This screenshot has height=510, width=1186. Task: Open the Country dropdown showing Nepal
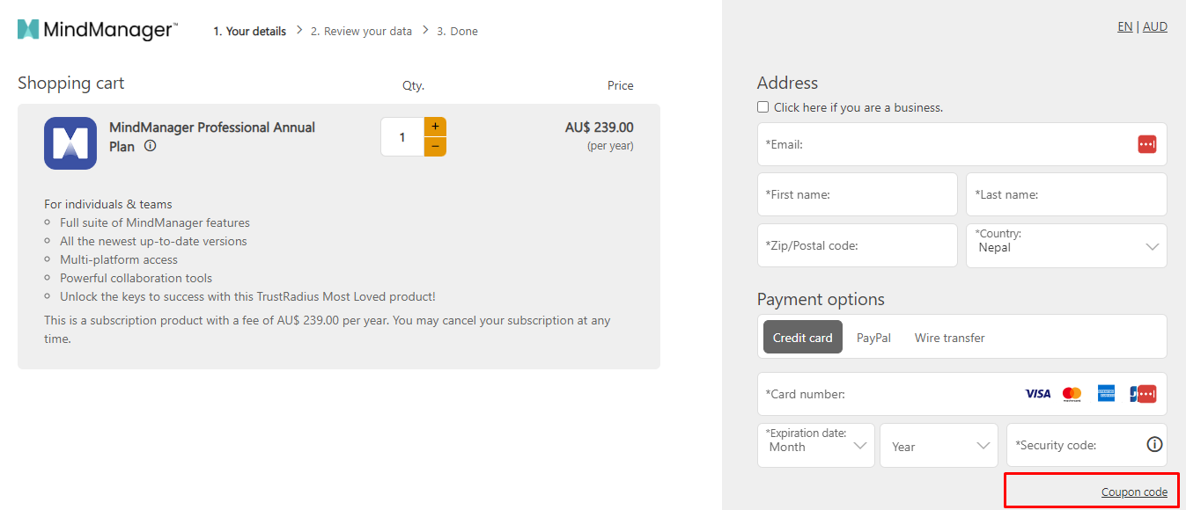click(x=1066, y=245)
